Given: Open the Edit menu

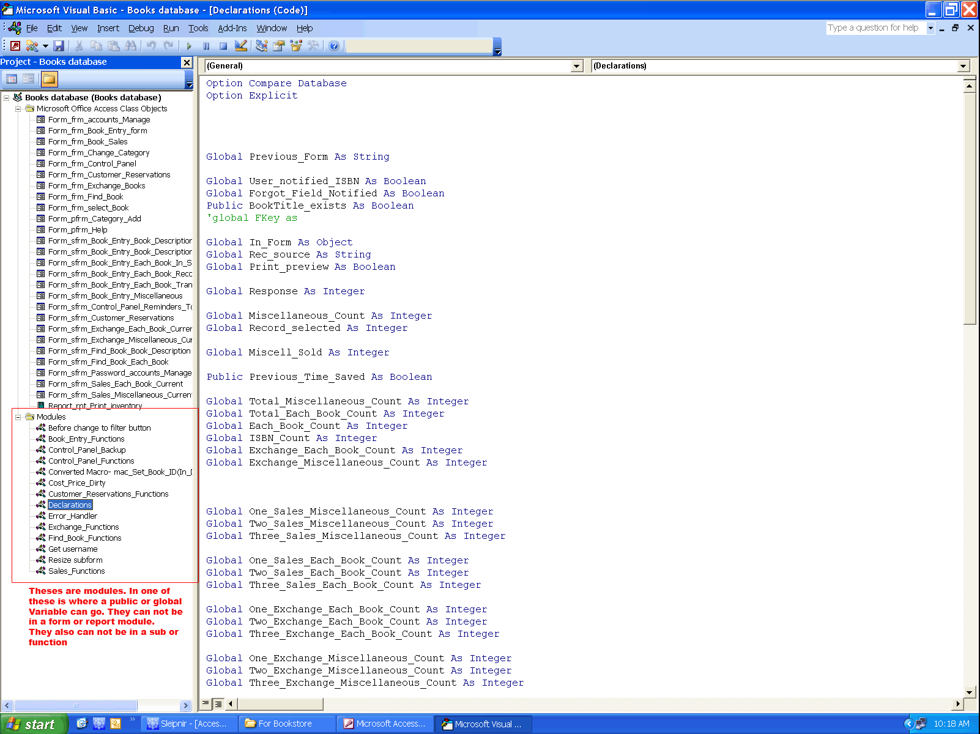Looking at the screenshot, I should [x=54, y=28].
